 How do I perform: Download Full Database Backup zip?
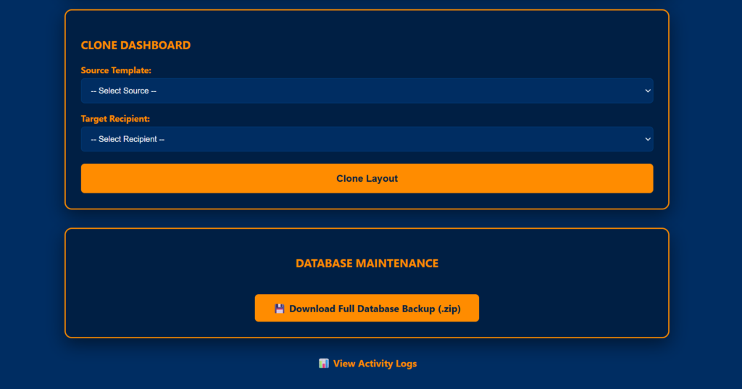tap(367, 309)
